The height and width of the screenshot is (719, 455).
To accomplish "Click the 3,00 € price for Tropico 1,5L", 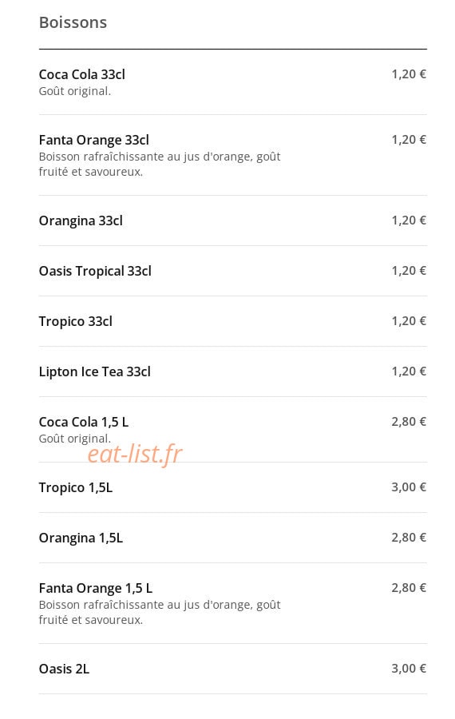I will pos(409,487).
